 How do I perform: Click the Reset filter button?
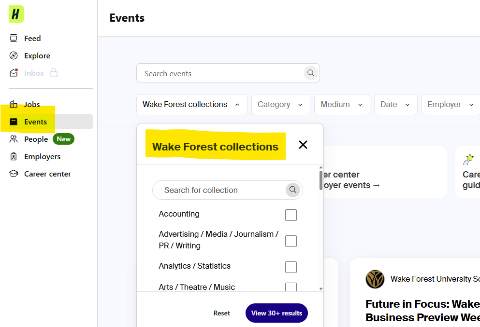pyautogui.click(x=222, y=313)
